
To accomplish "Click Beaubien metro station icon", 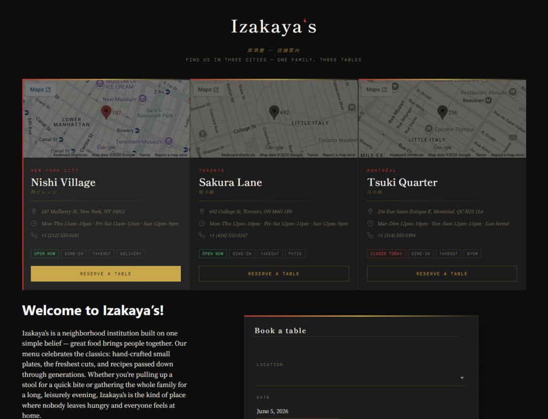I will click(488, 100).
